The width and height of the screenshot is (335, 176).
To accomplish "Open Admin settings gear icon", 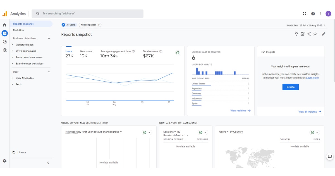I will pos(4,161).
